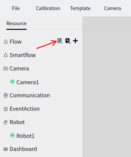Image resolution: width=131 pixels, height=157 pixels.
Task: Open the File menu
Action: (x=16, y=8)
